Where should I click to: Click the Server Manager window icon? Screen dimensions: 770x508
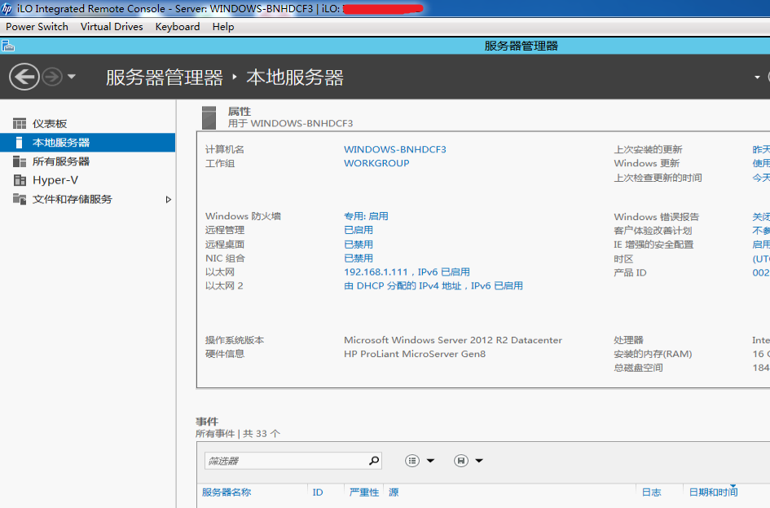point(8,46)
